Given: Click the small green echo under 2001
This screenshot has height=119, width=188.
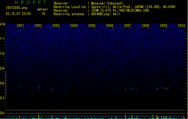Looking at the screenshot, I should (x=19, y=87).
